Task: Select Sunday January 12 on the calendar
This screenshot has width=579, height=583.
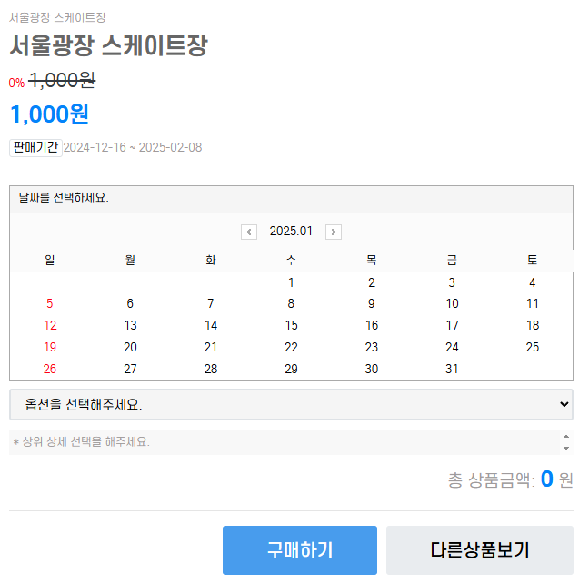Action: pos(50,325)
